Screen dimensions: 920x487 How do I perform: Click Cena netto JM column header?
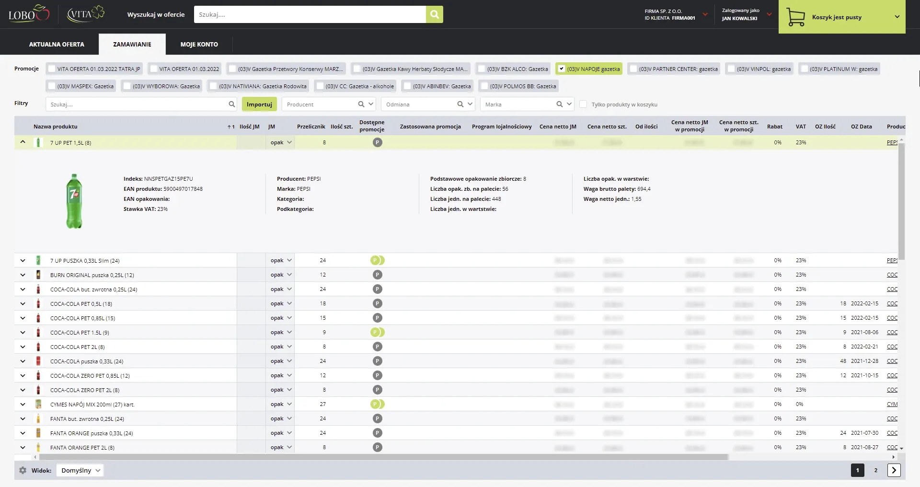click(558, 127)
